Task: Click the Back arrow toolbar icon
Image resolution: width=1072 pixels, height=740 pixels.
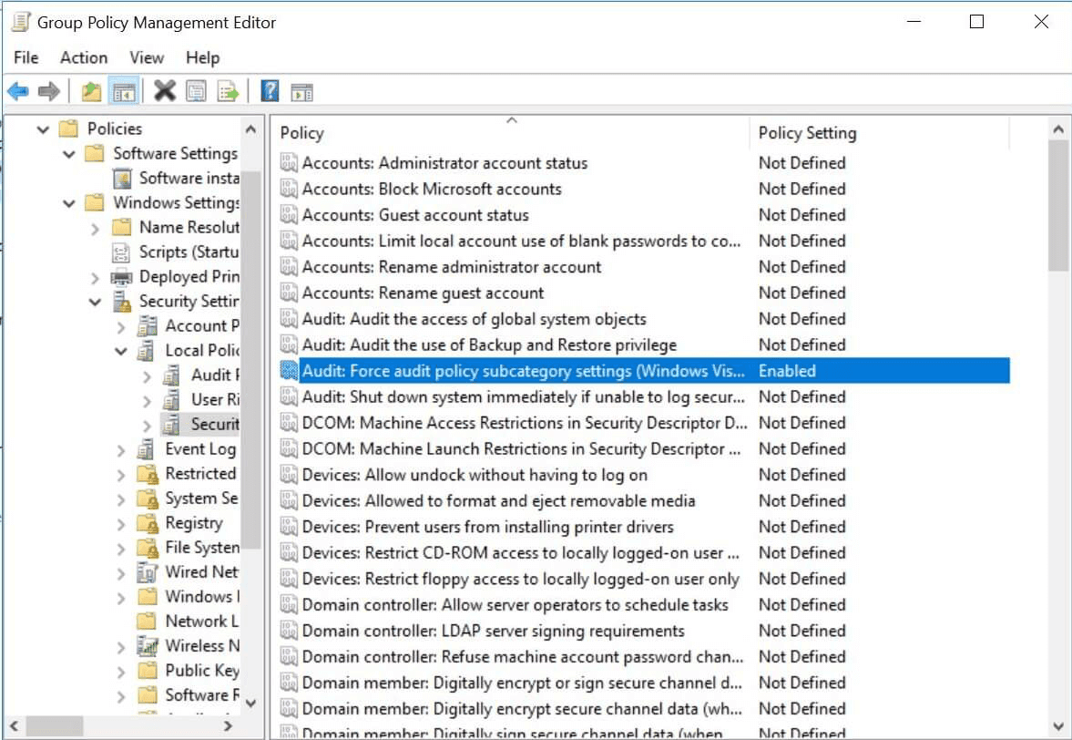Action: (x=18, y=91)
